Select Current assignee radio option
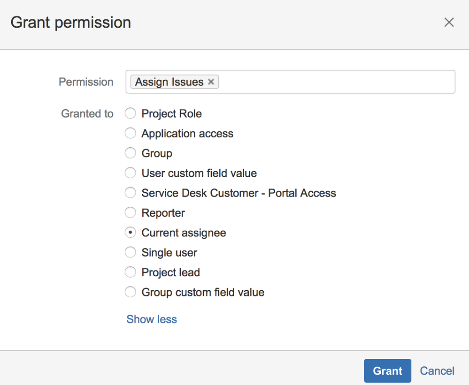This screenshot has height=385, width=469. [x=131, y=233]
